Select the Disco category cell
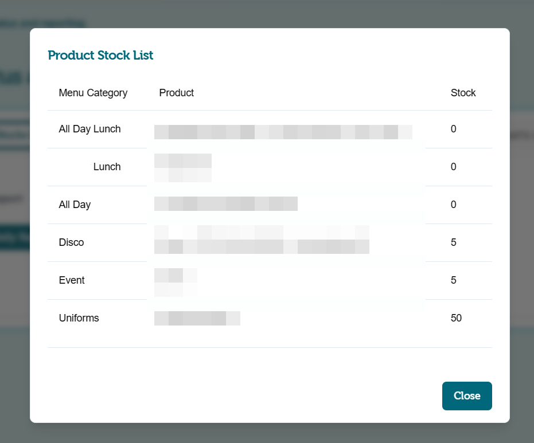The height and width of the screenshot is (443, 534). (71, 242)
